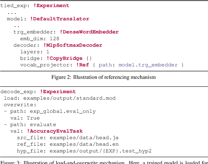The image size is (208, 164).
Task: Select the !MlpSoftmaxDecoder tag
Action: click(74, 45)
